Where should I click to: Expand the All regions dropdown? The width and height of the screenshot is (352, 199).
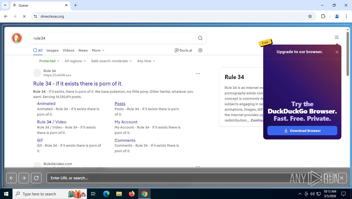point(75,61)
